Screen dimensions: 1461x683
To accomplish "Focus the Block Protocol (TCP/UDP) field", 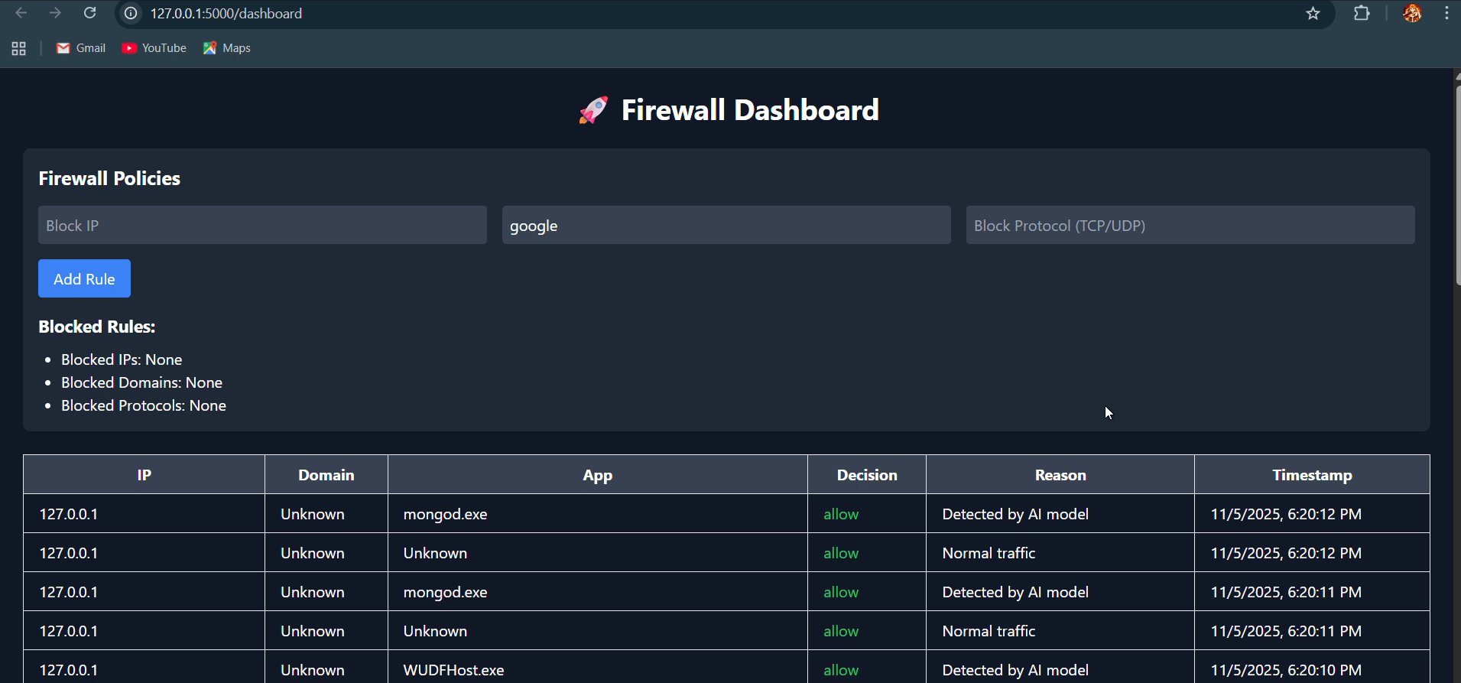I will (1190, 225).
